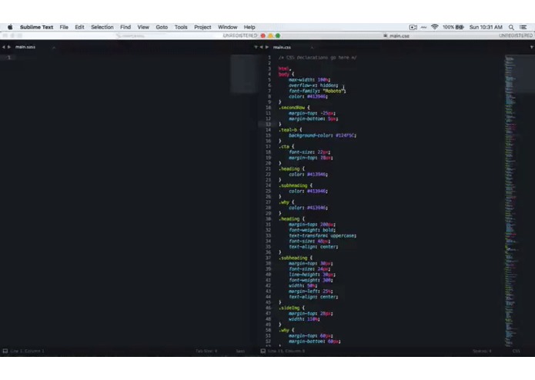This screenshot has height=380, width=535.
Task: Click the Sun 10:31 AM clock
Action: [486, 27]
